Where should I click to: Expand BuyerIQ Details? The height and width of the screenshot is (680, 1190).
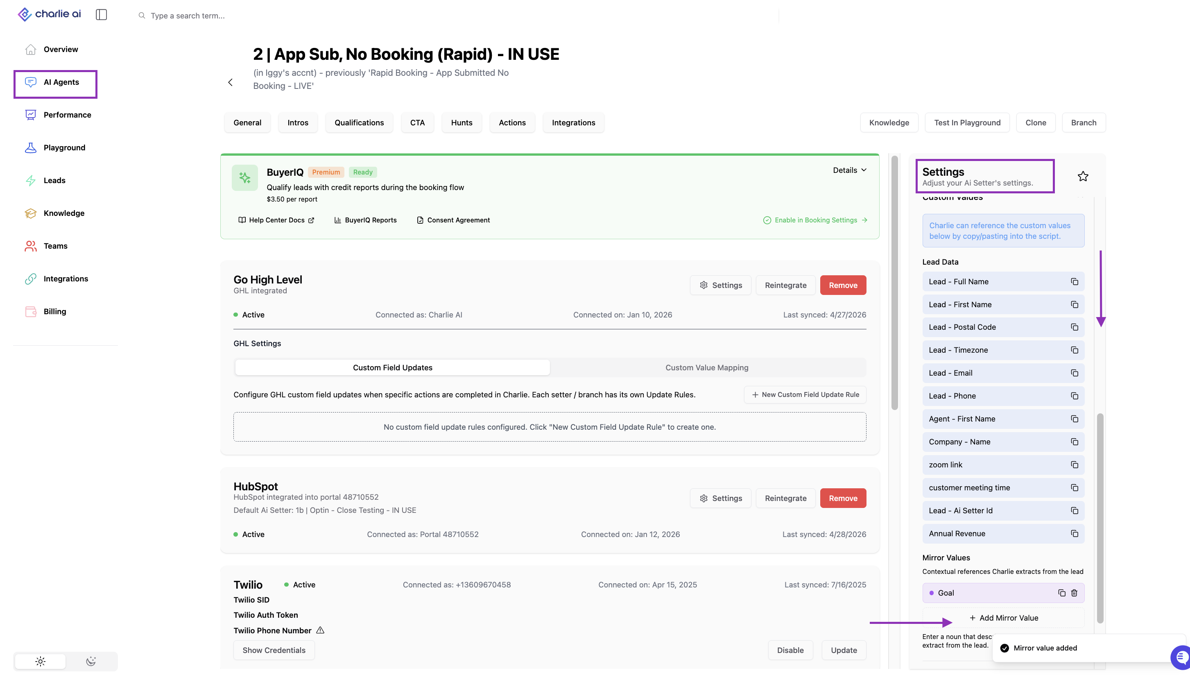[850, 170]
